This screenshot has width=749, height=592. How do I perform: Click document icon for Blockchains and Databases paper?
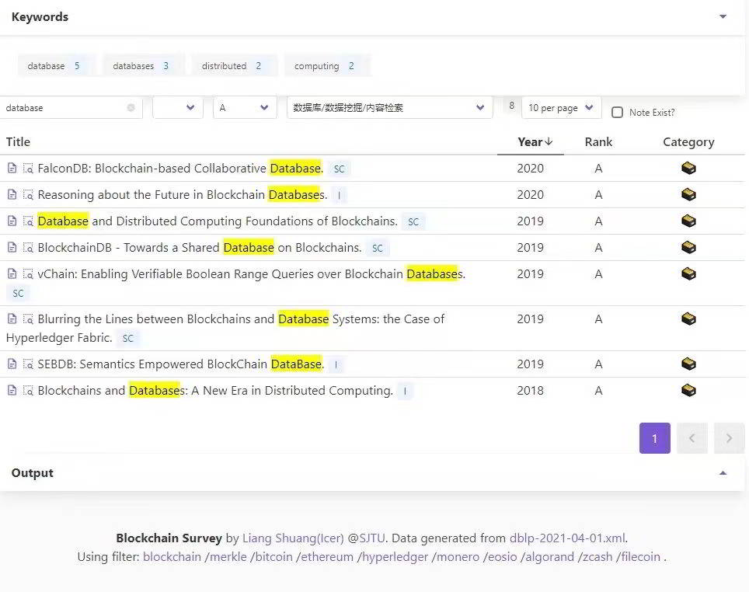coord(12,390)
